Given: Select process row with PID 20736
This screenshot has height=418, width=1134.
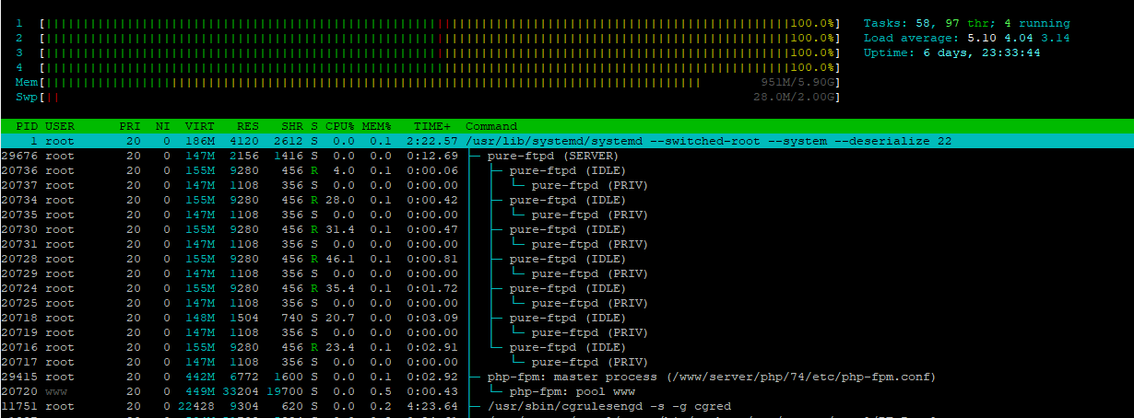Looking at the screenshot, I should click(567, 170).
